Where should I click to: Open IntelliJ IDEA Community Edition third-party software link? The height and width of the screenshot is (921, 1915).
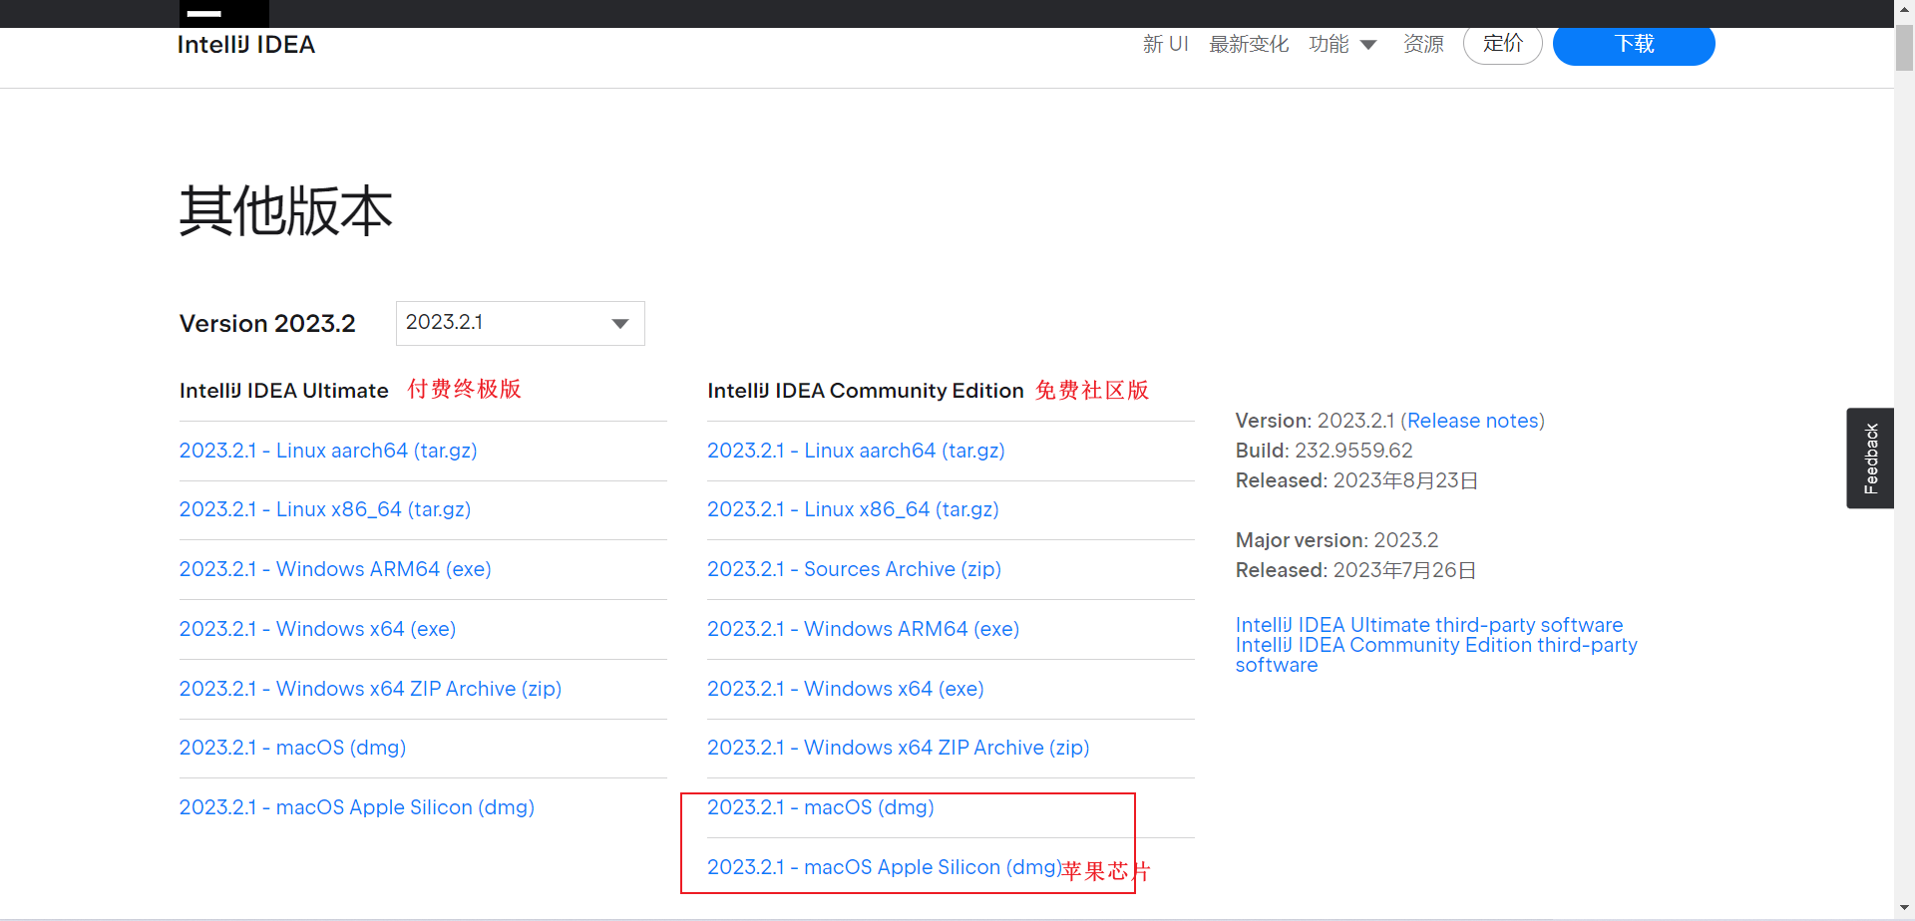pos(1436,655)
